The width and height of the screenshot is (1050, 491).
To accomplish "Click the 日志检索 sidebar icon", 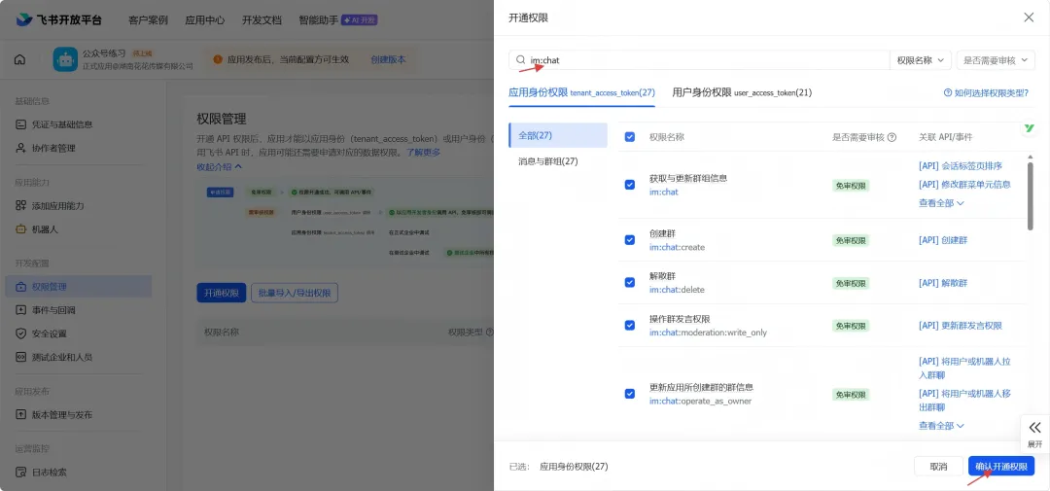I will point(20,473).
